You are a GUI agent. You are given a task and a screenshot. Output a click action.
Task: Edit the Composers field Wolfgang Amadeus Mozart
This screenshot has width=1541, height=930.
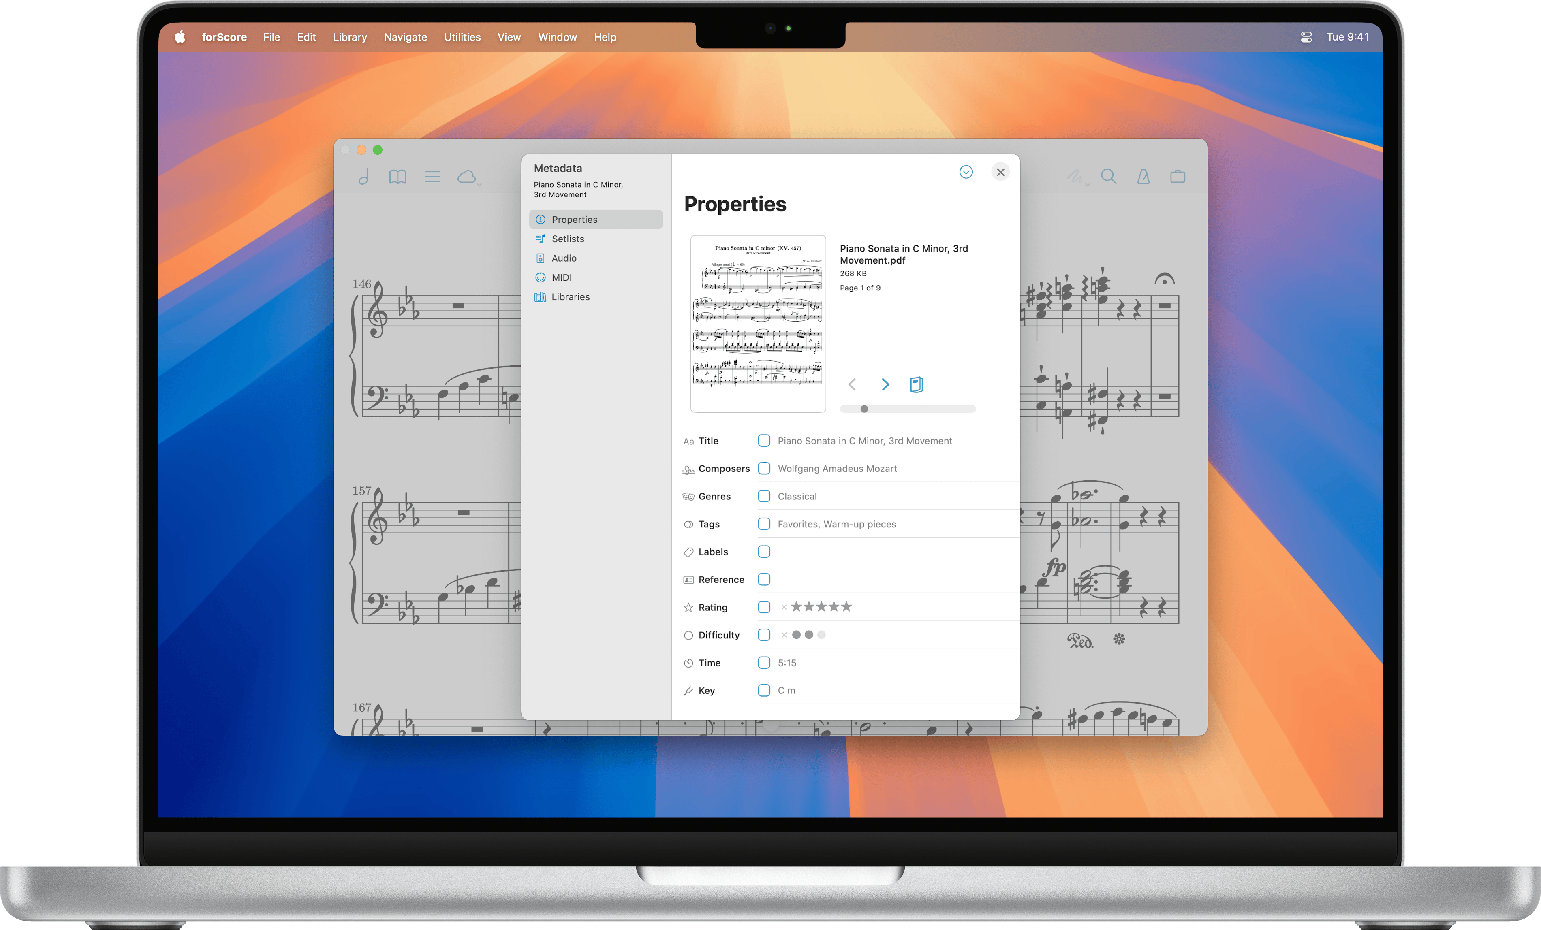837,469
